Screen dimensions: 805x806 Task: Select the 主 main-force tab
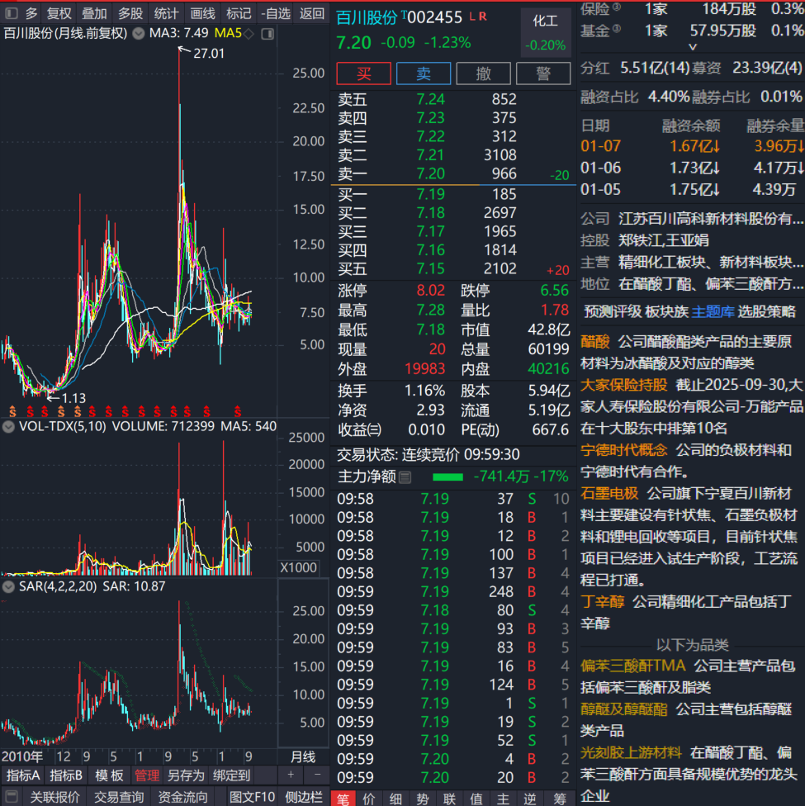504,799
